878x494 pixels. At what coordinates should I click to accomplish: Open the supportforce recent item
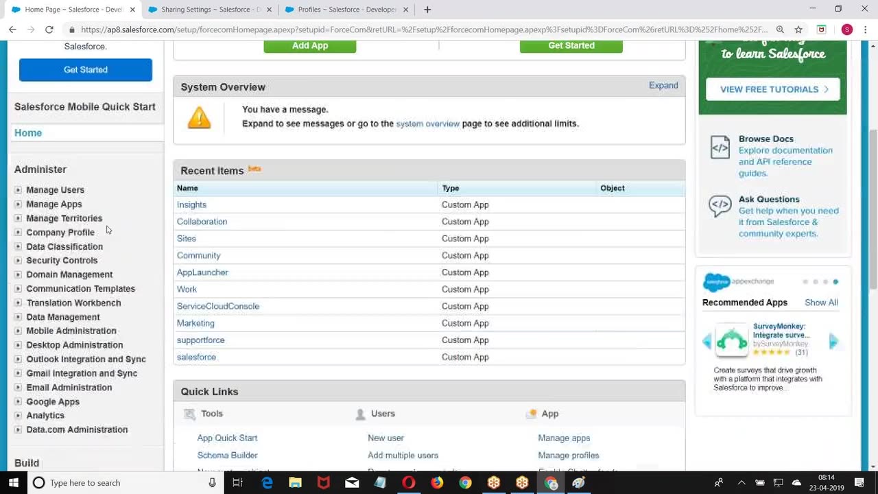(x=200, y=340)
